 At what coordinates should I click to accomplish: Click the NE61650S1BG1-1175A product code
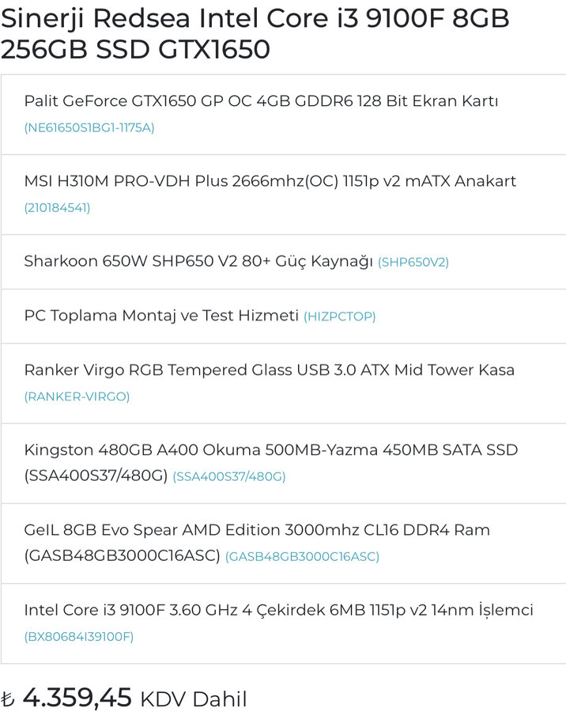89,127
